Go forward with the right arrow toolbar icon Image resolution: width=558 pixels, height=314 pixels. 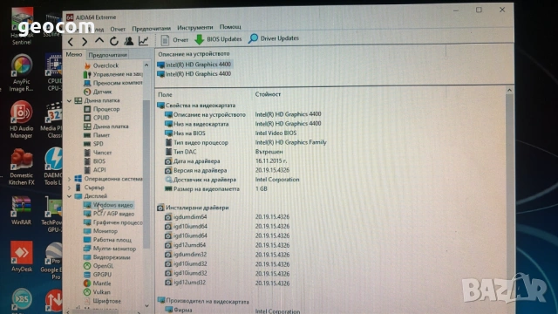click(85, 42)
